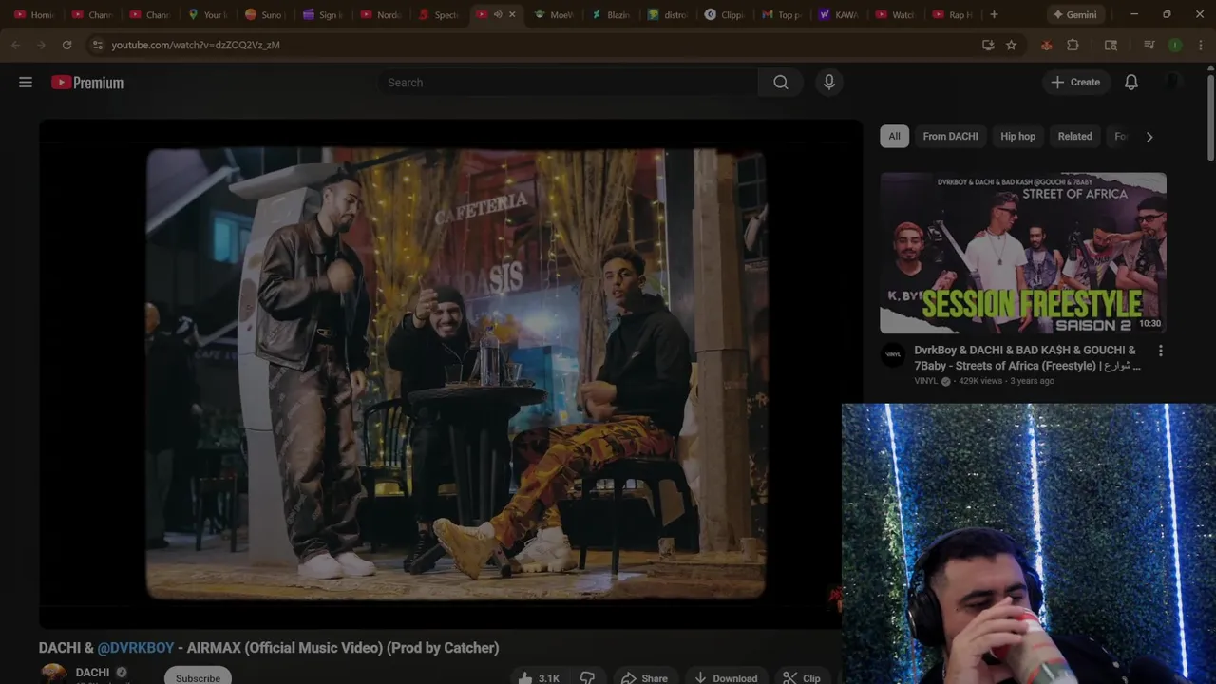Open the YouTube hamburger guide menu
The image size is (1216, 684).
coord(26,83)
